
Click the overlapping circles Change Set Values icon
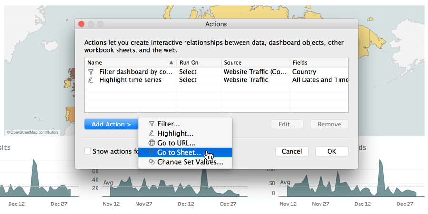click(x=152, y=162)
